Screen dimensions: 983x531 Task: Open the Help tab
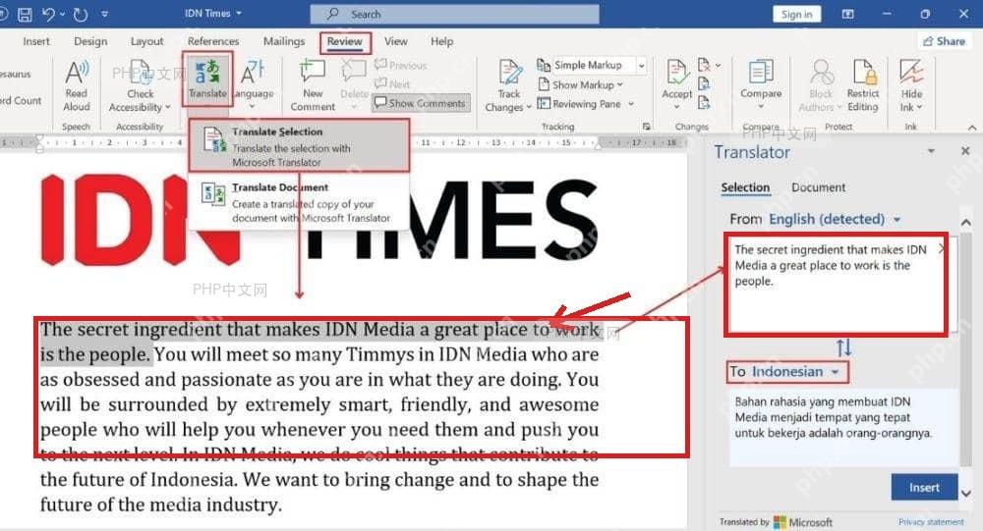coord(442,41)
